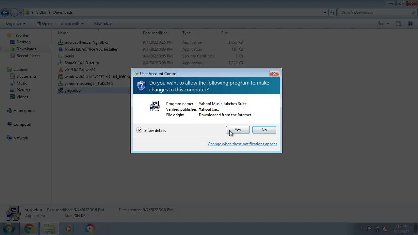Open recent locations dropdown beside nav arrows
This screenshot has width=418, height=235.
click(21, 13)
